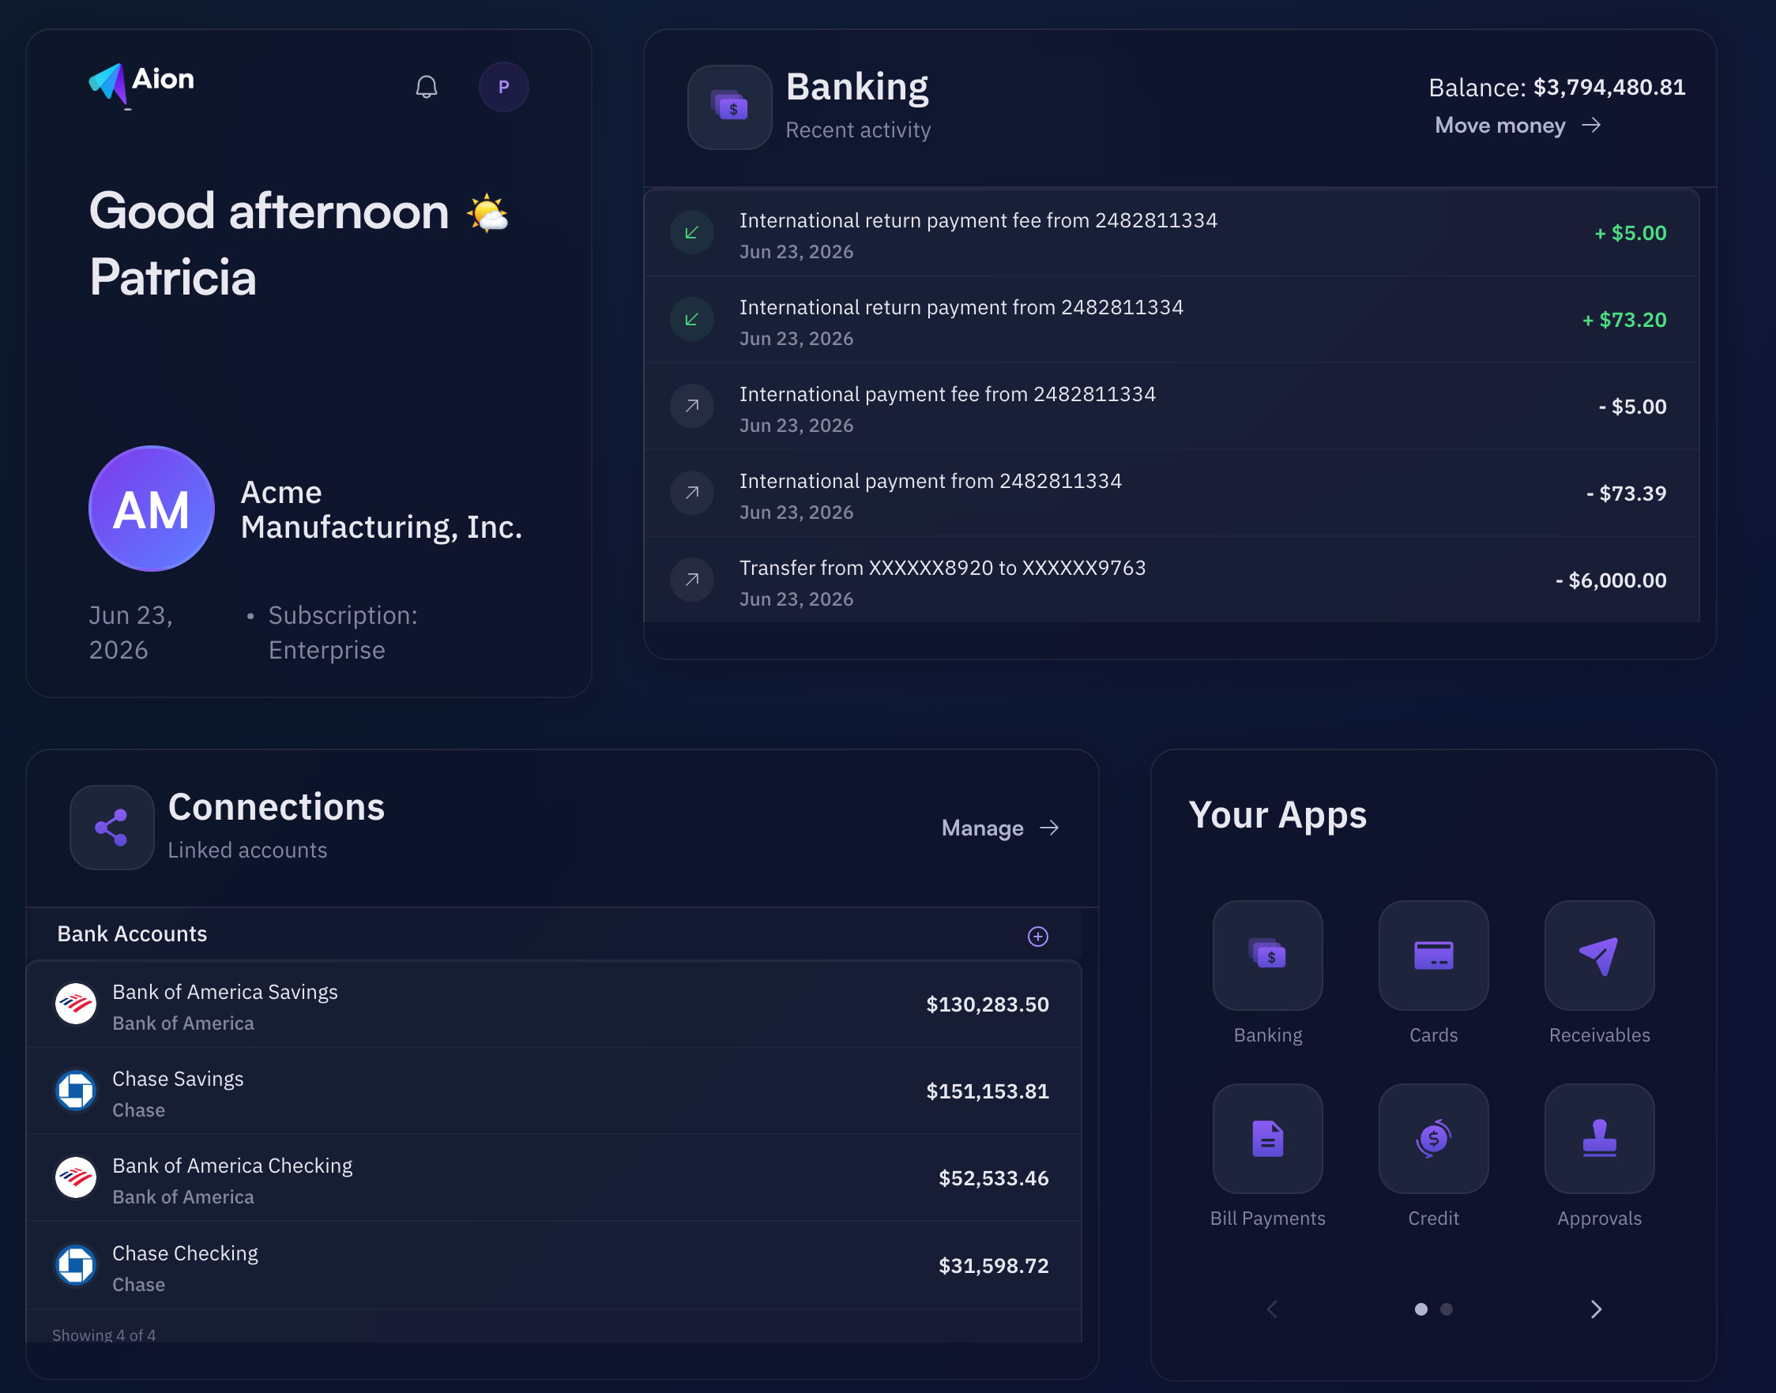
Task: Open International payment fee from 2482811334 row
Action: 1172,407
